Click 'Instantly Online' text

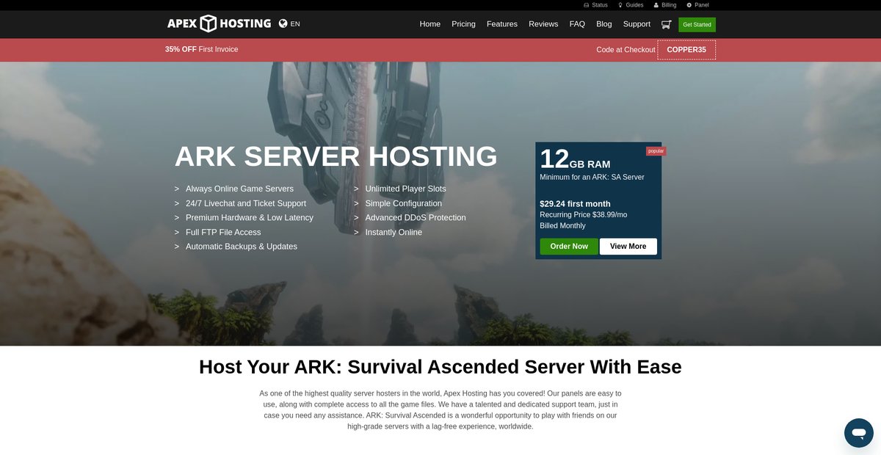394,233
